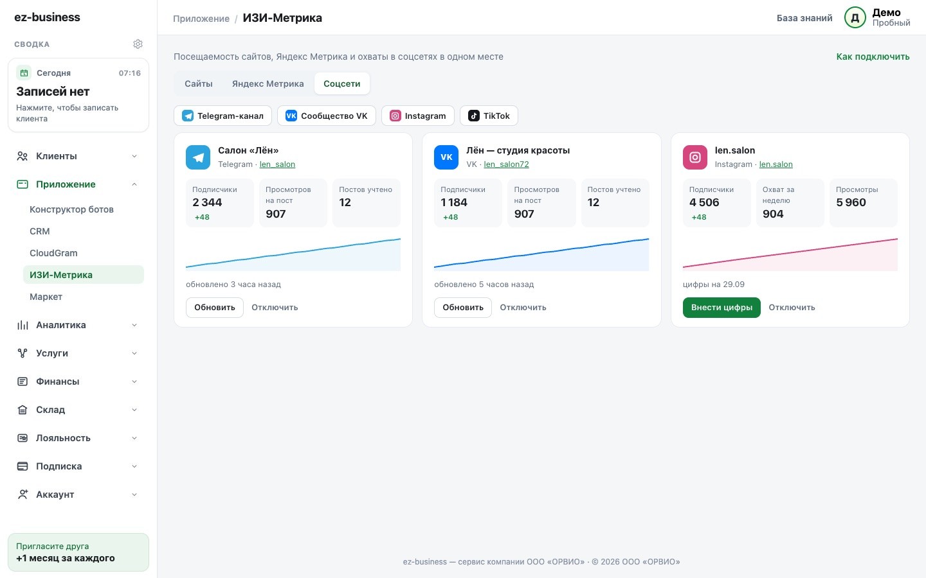Open the len_salon72 VK link
This screenshot has height=578, width=926.
click(x=506, y=164)
